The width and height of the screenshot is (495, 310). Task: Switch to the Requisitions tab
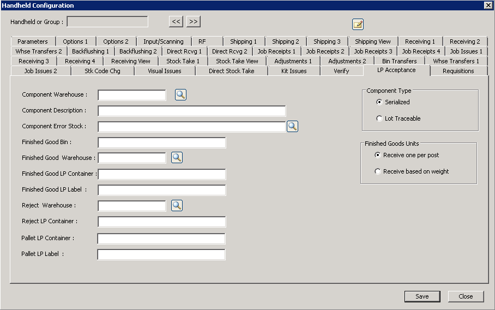point(458,71)
